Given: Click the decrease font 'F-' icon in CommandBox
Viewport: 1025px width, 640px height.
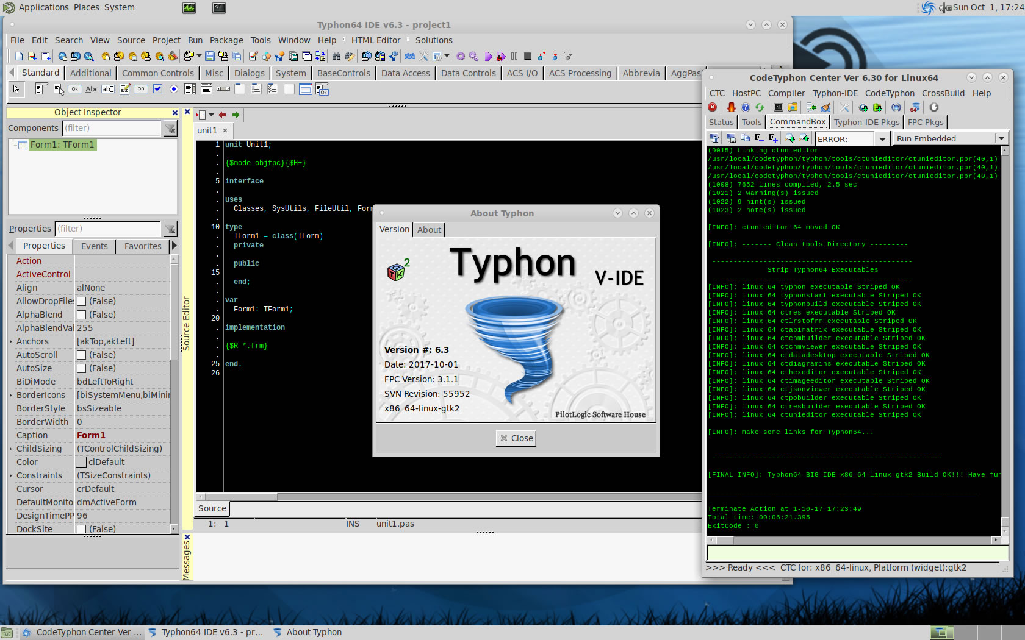Looking at the screenshot, I should tap(759, 138).
